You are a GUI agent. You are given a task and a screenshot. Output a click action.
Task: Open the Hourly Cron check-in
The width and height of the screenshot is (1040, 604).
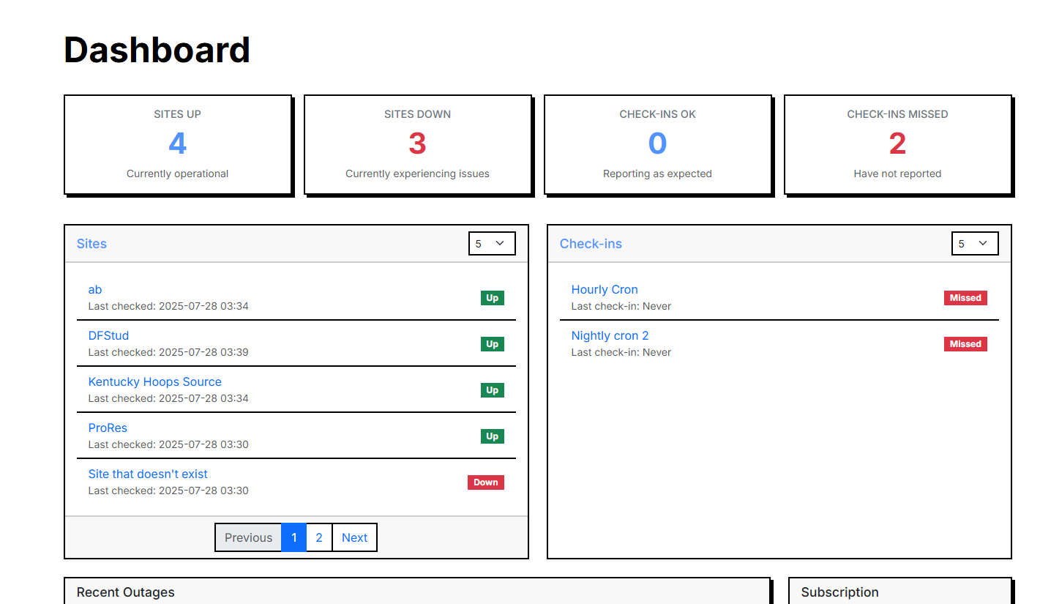[605, 290]
